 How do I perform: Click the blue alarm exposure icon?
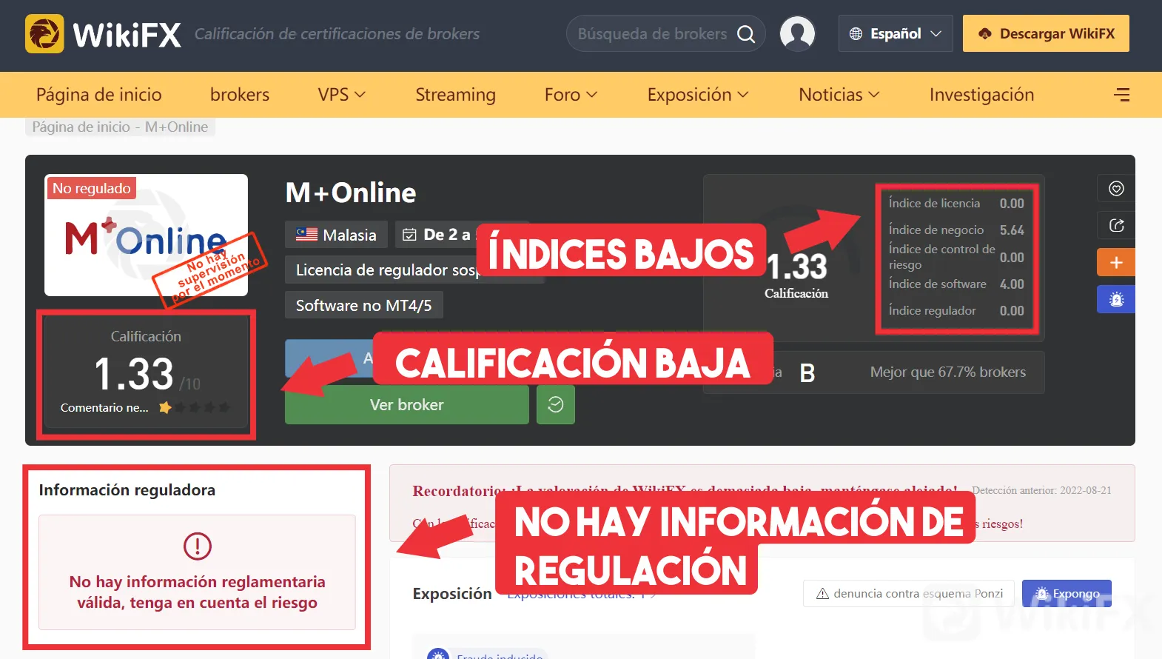click(x=1116, y=299)
